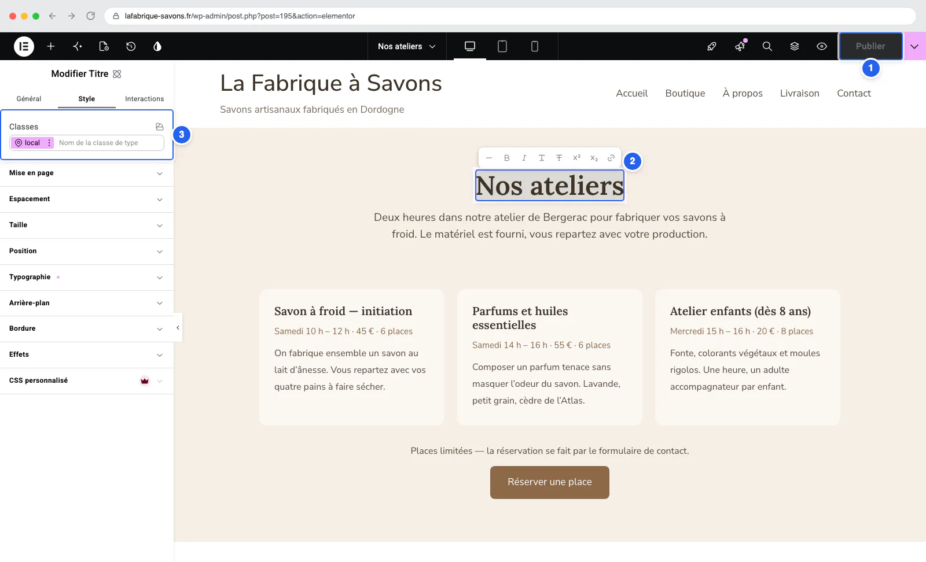Toggle italic on the heading text

click(524, 158)
